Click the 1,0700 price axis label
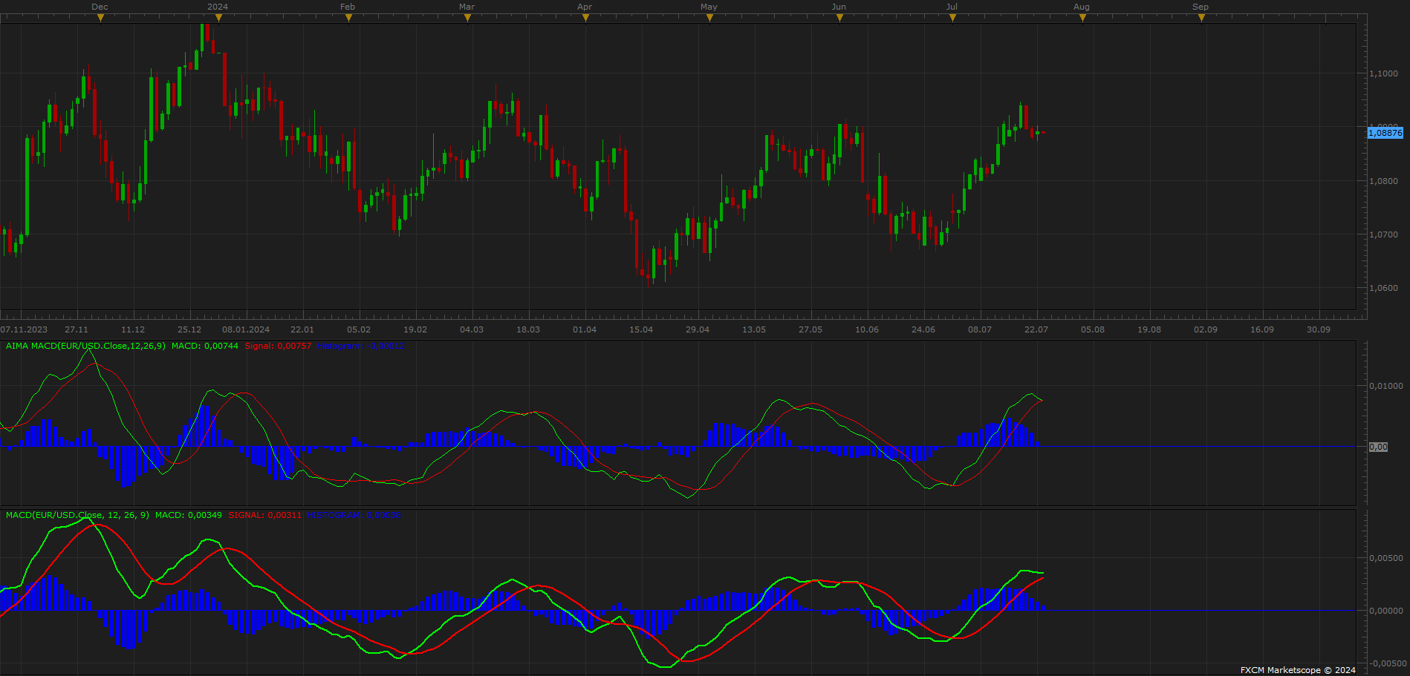The height and width of the screenshot is (676, 1410). tap(1383, 234)
